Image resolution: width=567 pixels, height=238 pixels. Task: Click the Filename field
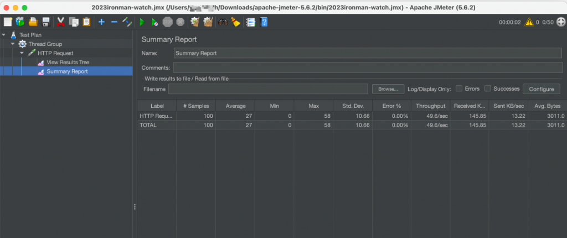point(268,89)
